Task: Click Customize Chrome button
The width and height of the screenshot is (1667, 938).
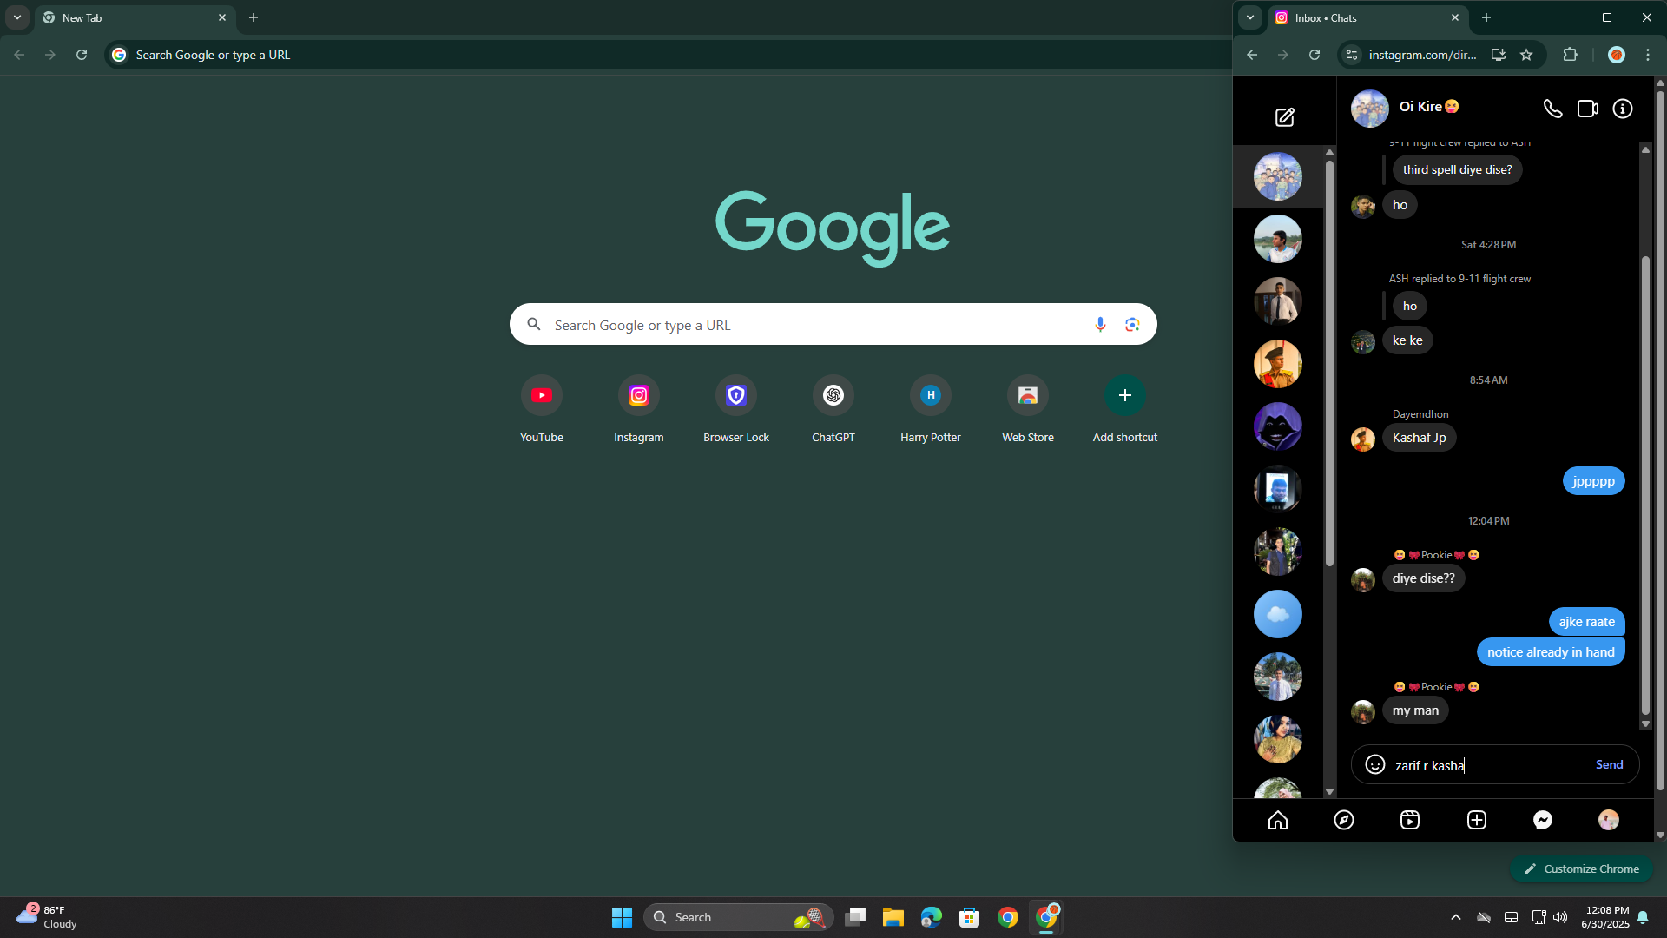Action: point(1582,869)
